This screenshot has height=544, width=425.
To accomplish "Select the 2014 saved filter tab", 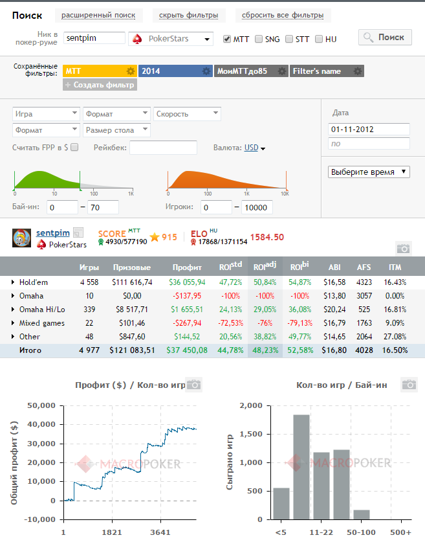I will click(x=170, y=71).
